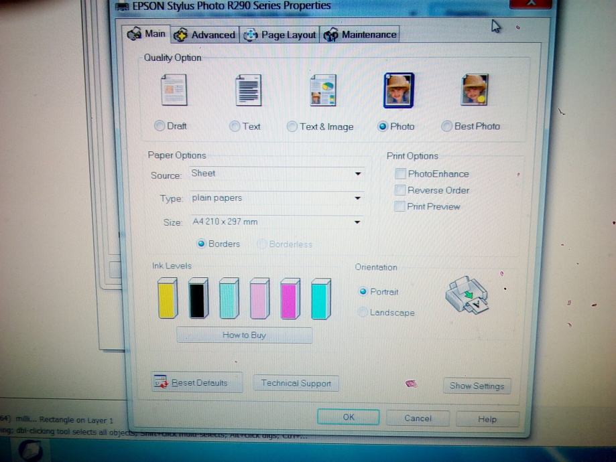
Task: Open Technical Support
Action: [296, 382]
